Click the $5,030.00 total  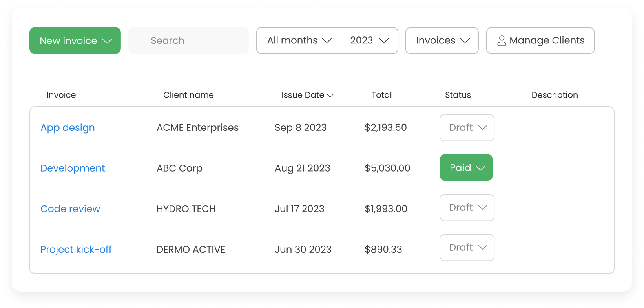[x=387, y=168]
